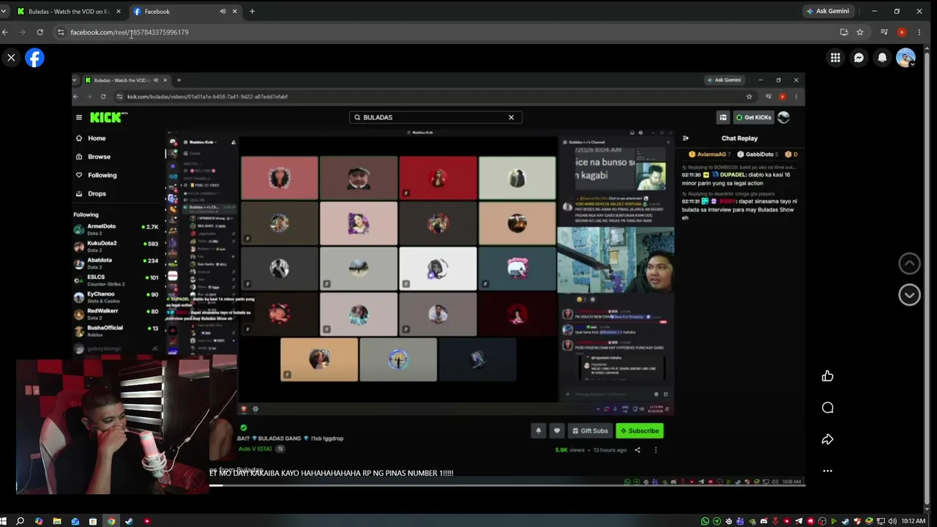Open the Facebook menu grid
The image size is (937, 527).
pyautogui.click(x=835, y=58)
